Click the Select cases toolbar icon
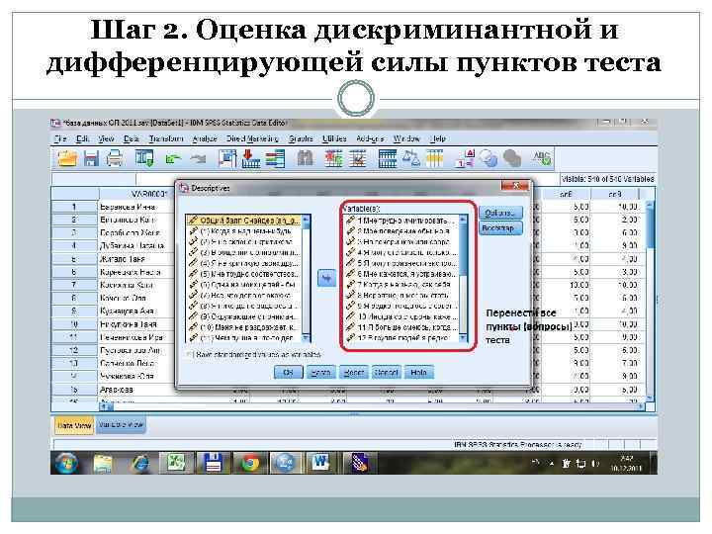 click(x=434, y=159)
